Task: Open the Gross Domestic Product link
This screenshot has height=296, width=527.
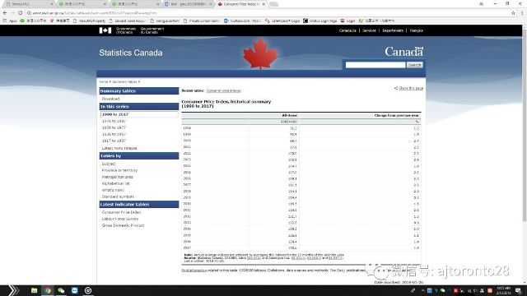Action: pos(123,225)
